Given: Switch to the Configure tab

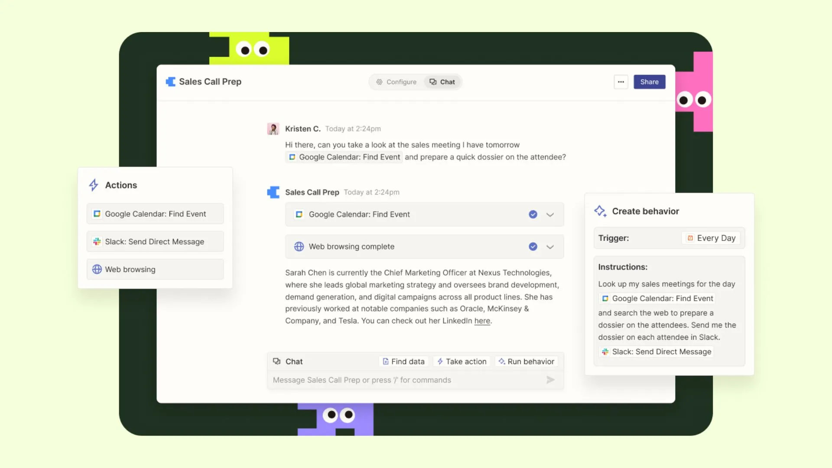Looking at the screenshot, I should 396,82.
